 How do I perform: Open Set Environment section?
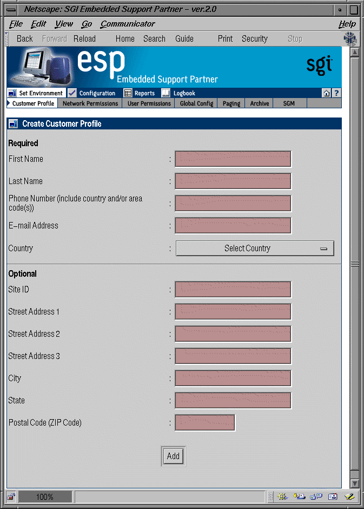coord(41,93)
